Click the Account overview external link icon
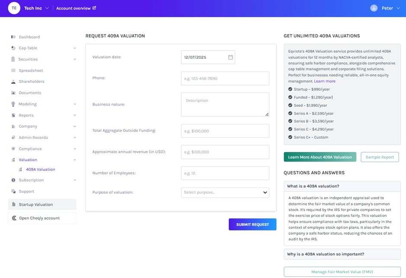This screenshot has height=278, width=406. point(94,8)
